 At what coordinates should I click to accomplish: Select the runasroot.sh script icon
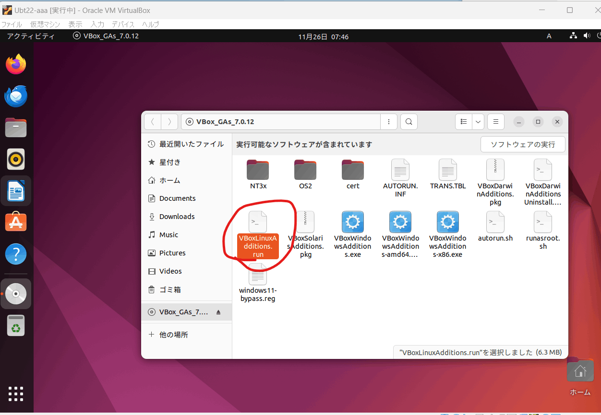tap(543, 222)
